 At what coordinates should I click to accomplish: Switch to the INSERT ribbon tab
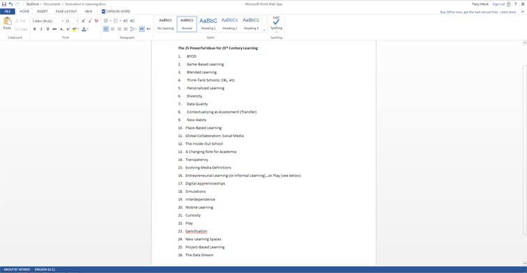[43, 11]
